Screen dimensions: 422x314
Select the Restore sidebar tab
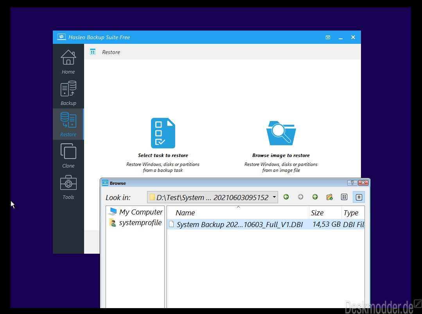[x=68, y=124]
